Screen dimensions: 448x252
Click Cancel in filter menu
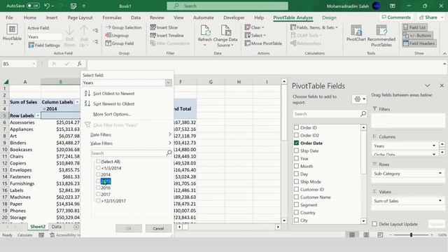[x=158, y=228]
